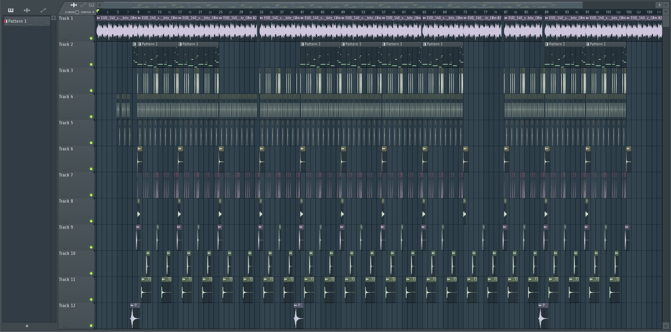Mute Track 7 with its green LED
The image size is (671, 332).
(91, 195)
